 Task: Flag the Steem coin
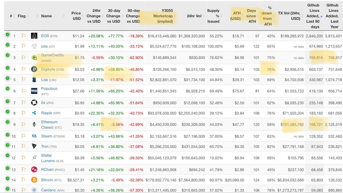[23, 136]
